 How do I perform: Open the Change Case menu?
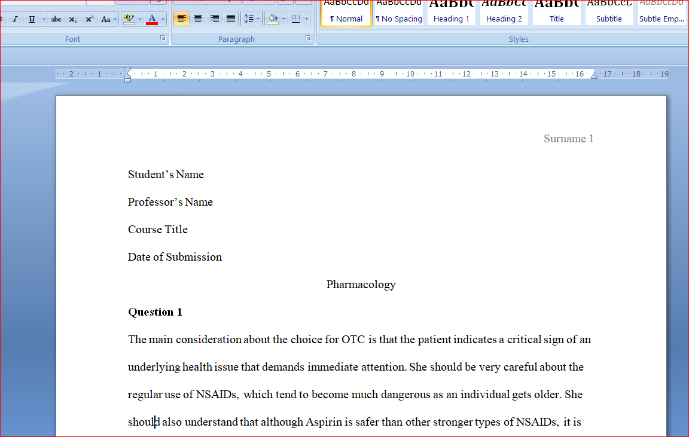pos(108,19)
